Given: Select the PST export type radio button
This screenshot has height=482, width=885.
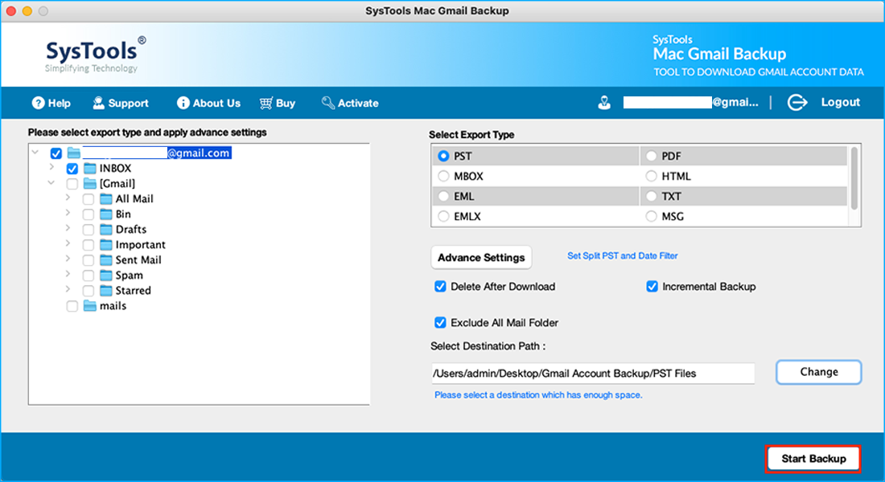Looking at the screenshot, I should [443, 156].
